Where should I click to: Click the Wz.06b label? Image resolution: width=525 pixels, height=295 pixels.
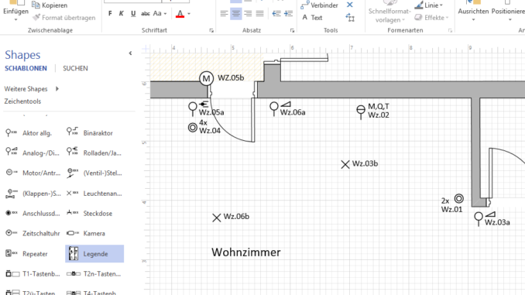(236, 217)
